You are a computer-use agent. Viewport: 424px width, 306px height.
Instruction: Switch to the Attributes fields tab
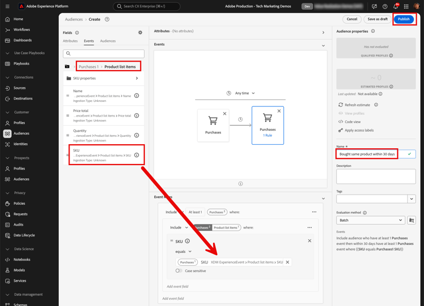70,41
